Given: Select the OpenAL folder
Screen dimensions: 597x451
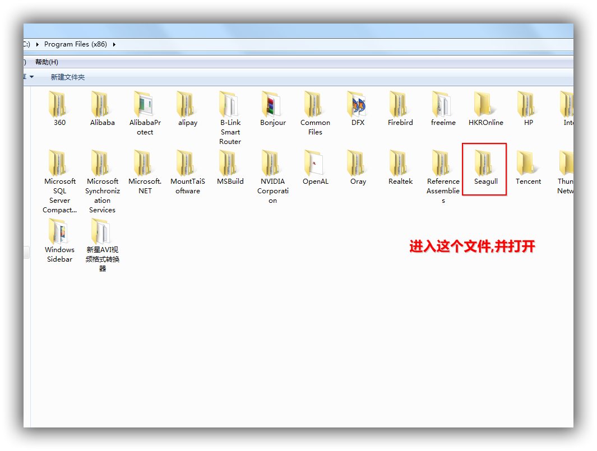Looking at the screenshot, I should click(x=315, y=164).
